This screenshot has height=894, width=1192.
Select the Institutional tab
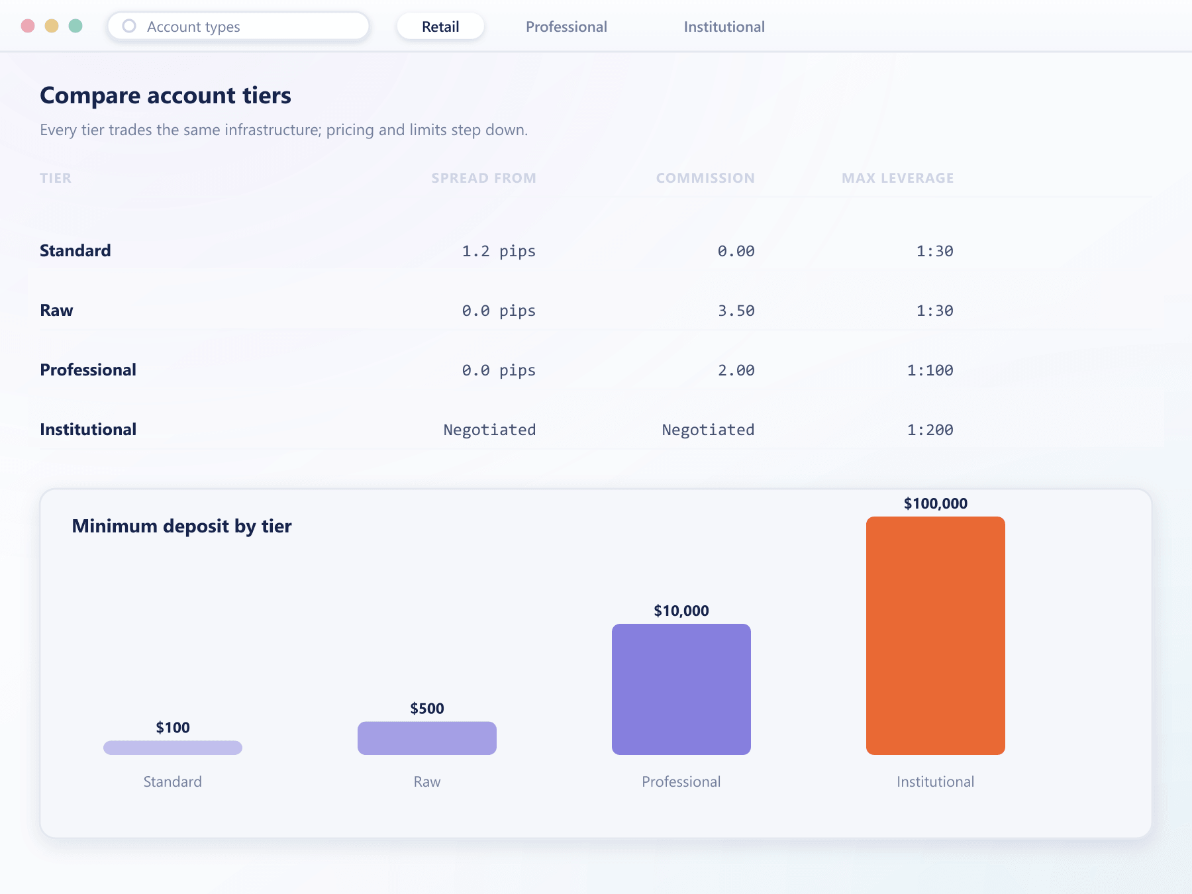click(x=724, y=26)
